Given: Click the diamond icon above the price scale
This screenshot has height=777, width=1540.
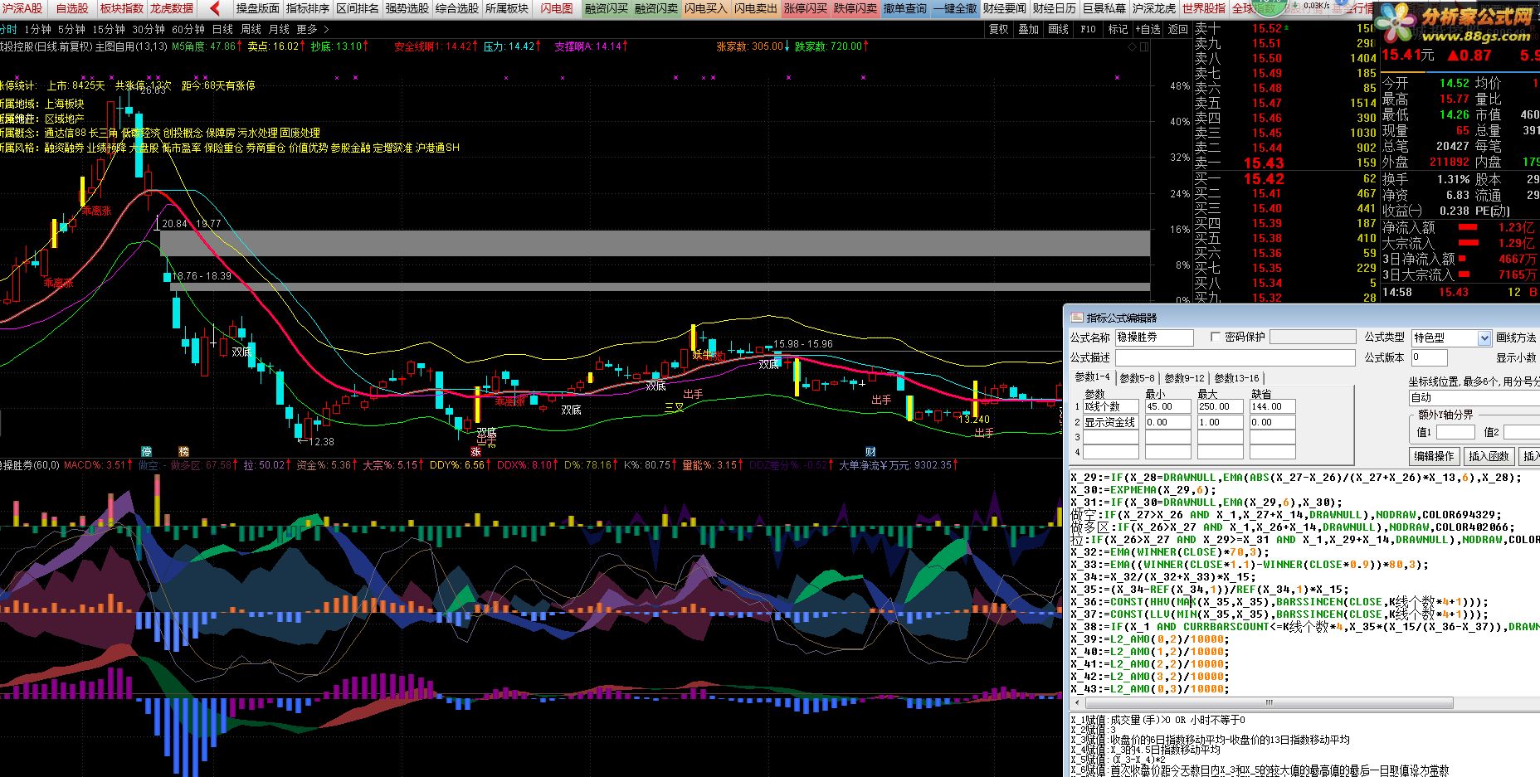Looking at the screenshot, I should tap(1133, 47).
